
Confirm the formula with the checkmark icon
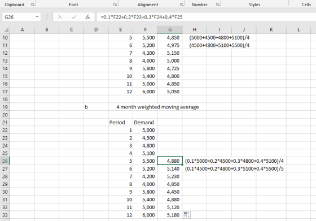tap(74, 17)
